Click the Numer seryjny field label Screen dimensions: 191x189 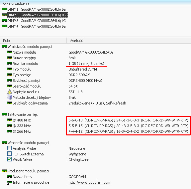tap(24, 58)
